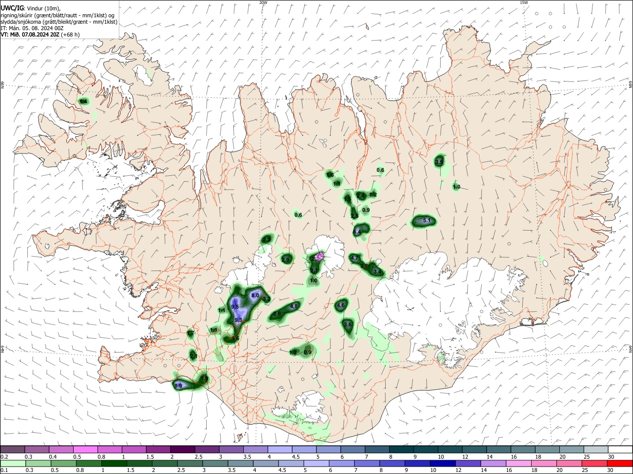Click the white swatch ending the upper snow scale

pyautogui.click(x=620, y=449)
